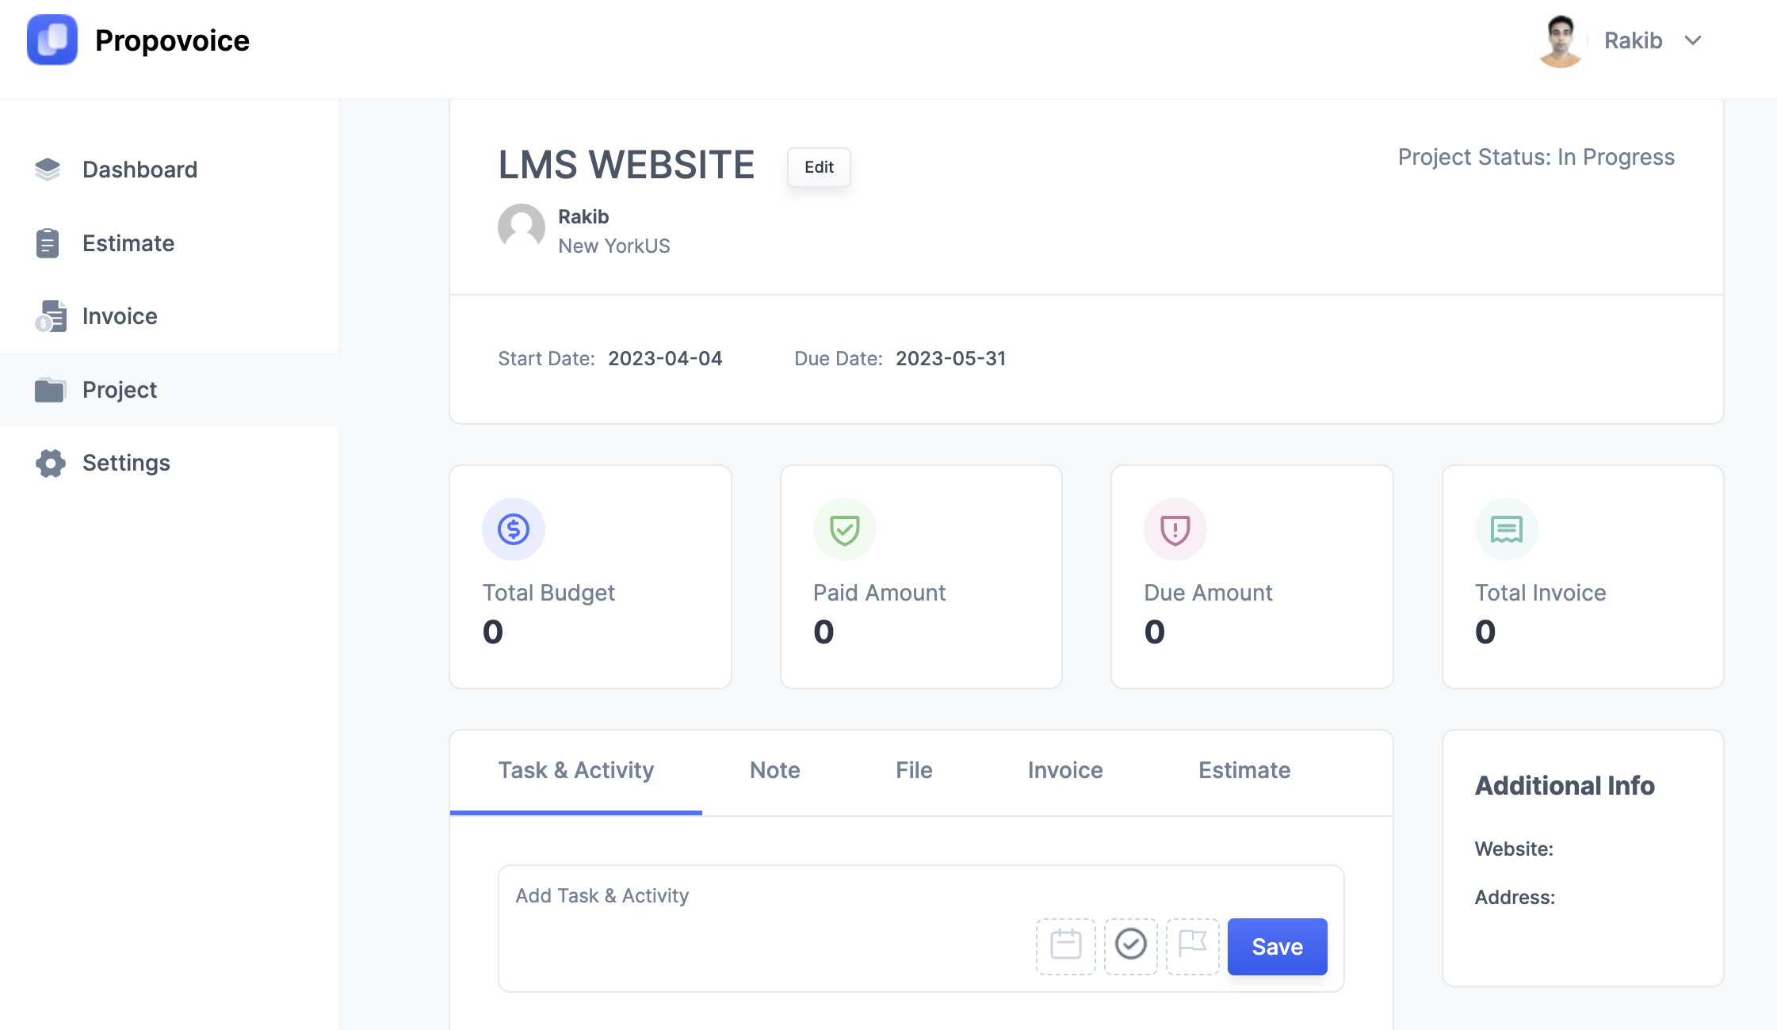Click the flag priority icon
The height and width of the screenshot is (1030, 1777).
[1192, 946]
